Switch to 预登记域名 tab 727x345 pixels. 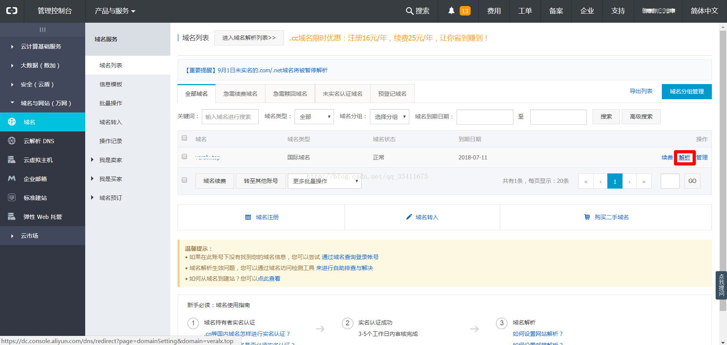[x=392, y=94]
